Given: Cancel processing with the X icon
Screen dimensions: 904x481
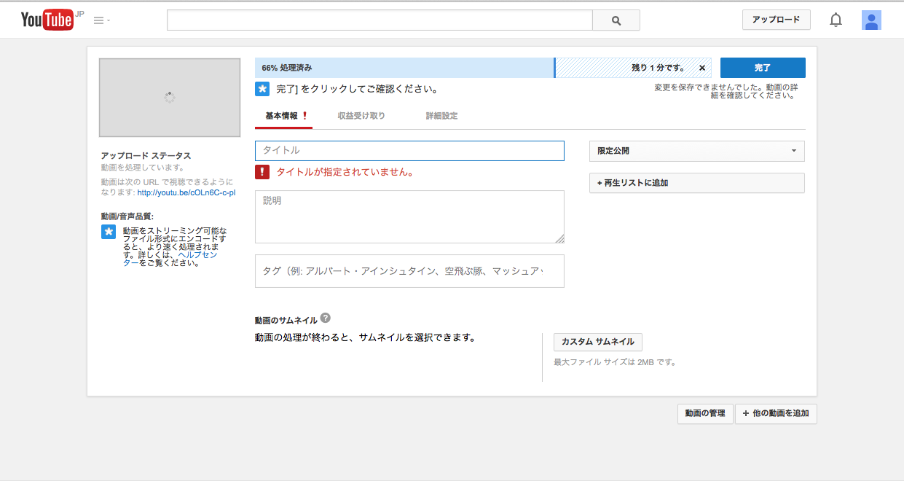Looking at the screenshot, I should 702,68.
